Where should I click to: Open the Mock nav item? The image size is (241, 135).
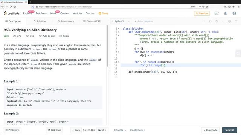pyautogui.click(x=53, y=13)
